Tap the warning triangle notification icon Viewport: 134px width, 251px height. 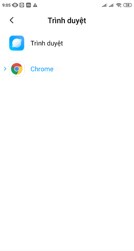coord(35,5)
